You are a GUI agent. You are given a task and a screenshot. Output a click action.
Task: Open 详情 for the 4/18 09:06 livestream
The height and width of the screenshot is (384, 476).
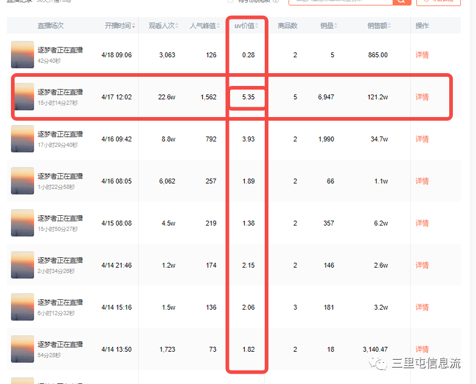coord(422,55)
